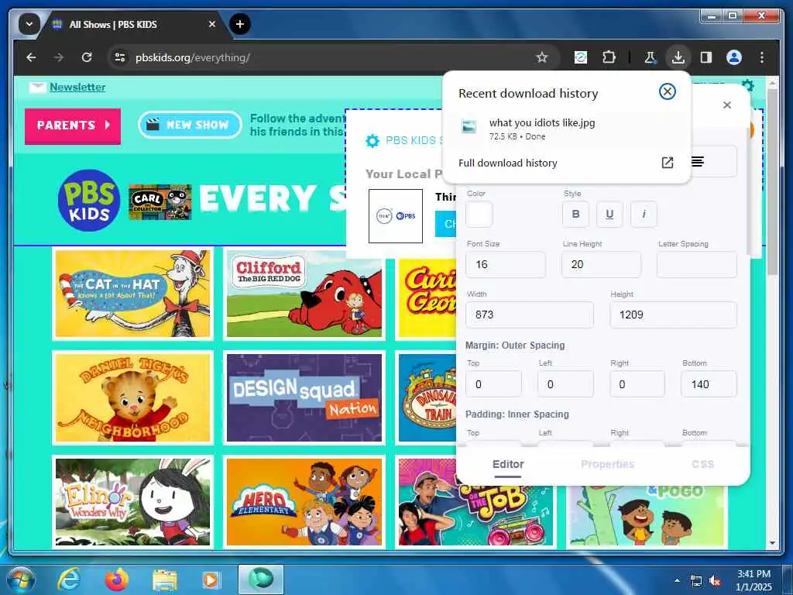This screenshot has width=793, height=595.
Task: Open Chrome Labs flask icon
Action: pos(650,57)
